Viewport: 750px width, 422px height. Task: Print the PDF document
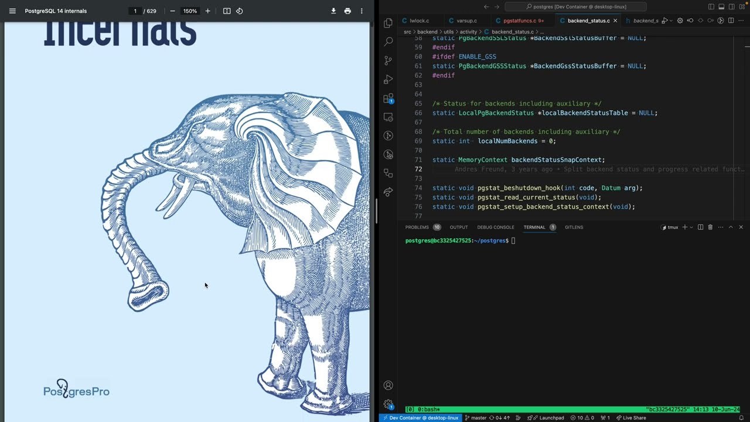coord(347,11)
